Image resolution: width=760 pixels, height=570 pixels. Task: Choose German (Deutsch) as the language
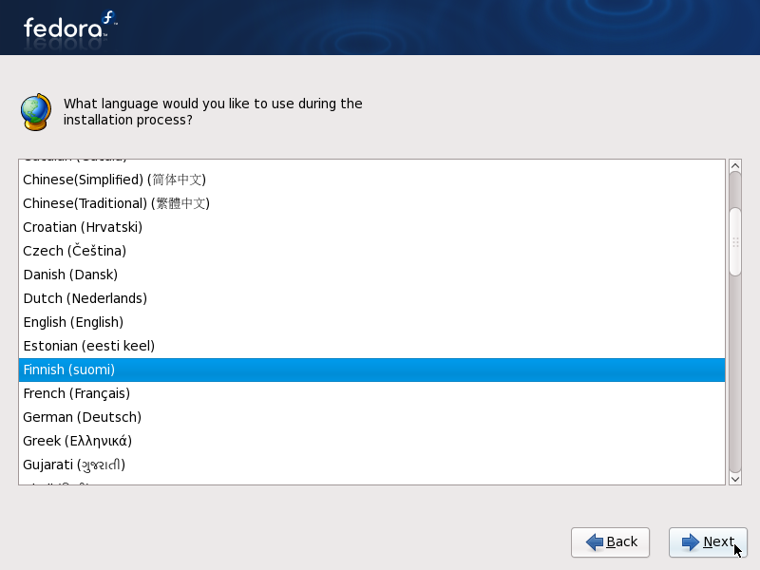coord(82,417)
